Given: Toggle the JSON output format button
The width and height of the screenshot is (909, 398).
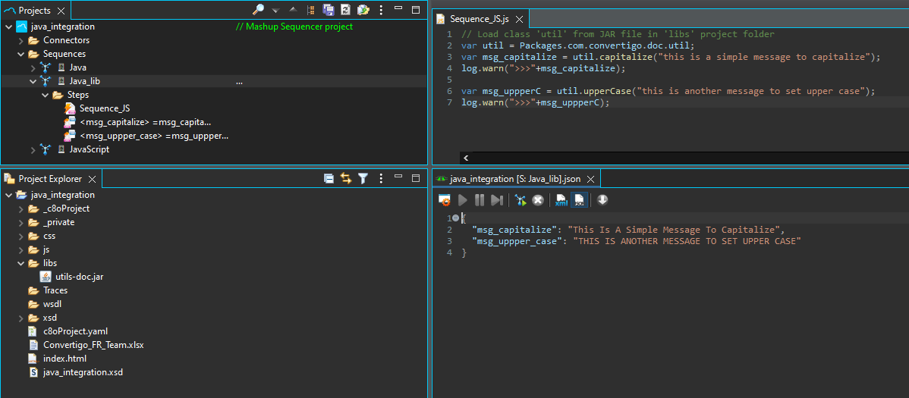Looking at the screenshot, I should (x=579, y=200).
